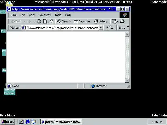The image size is (167, 125).
Task: Click the Windows flag throbber logo
Action: pyautogui.click(x=124, y=15)
